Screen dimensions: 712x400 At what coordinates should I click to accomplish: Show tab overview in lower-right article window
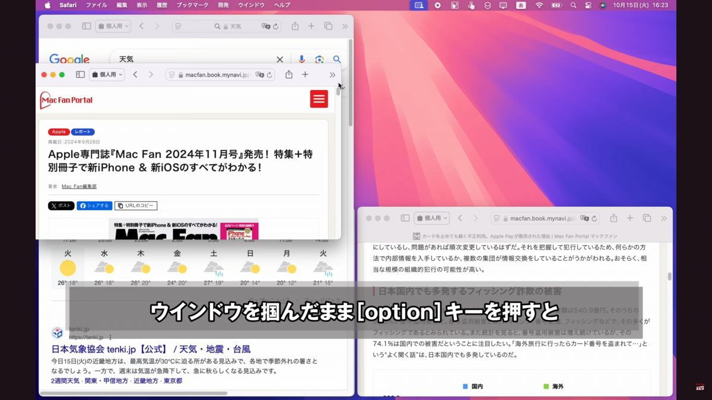647,218
